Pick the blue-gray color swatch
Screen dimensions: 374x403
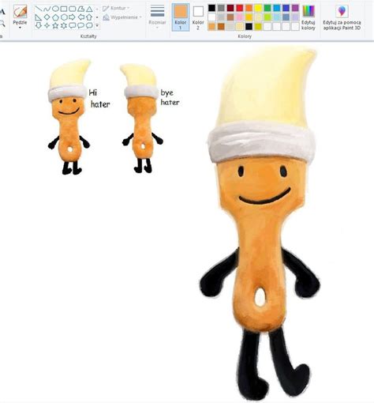point(286,17)
